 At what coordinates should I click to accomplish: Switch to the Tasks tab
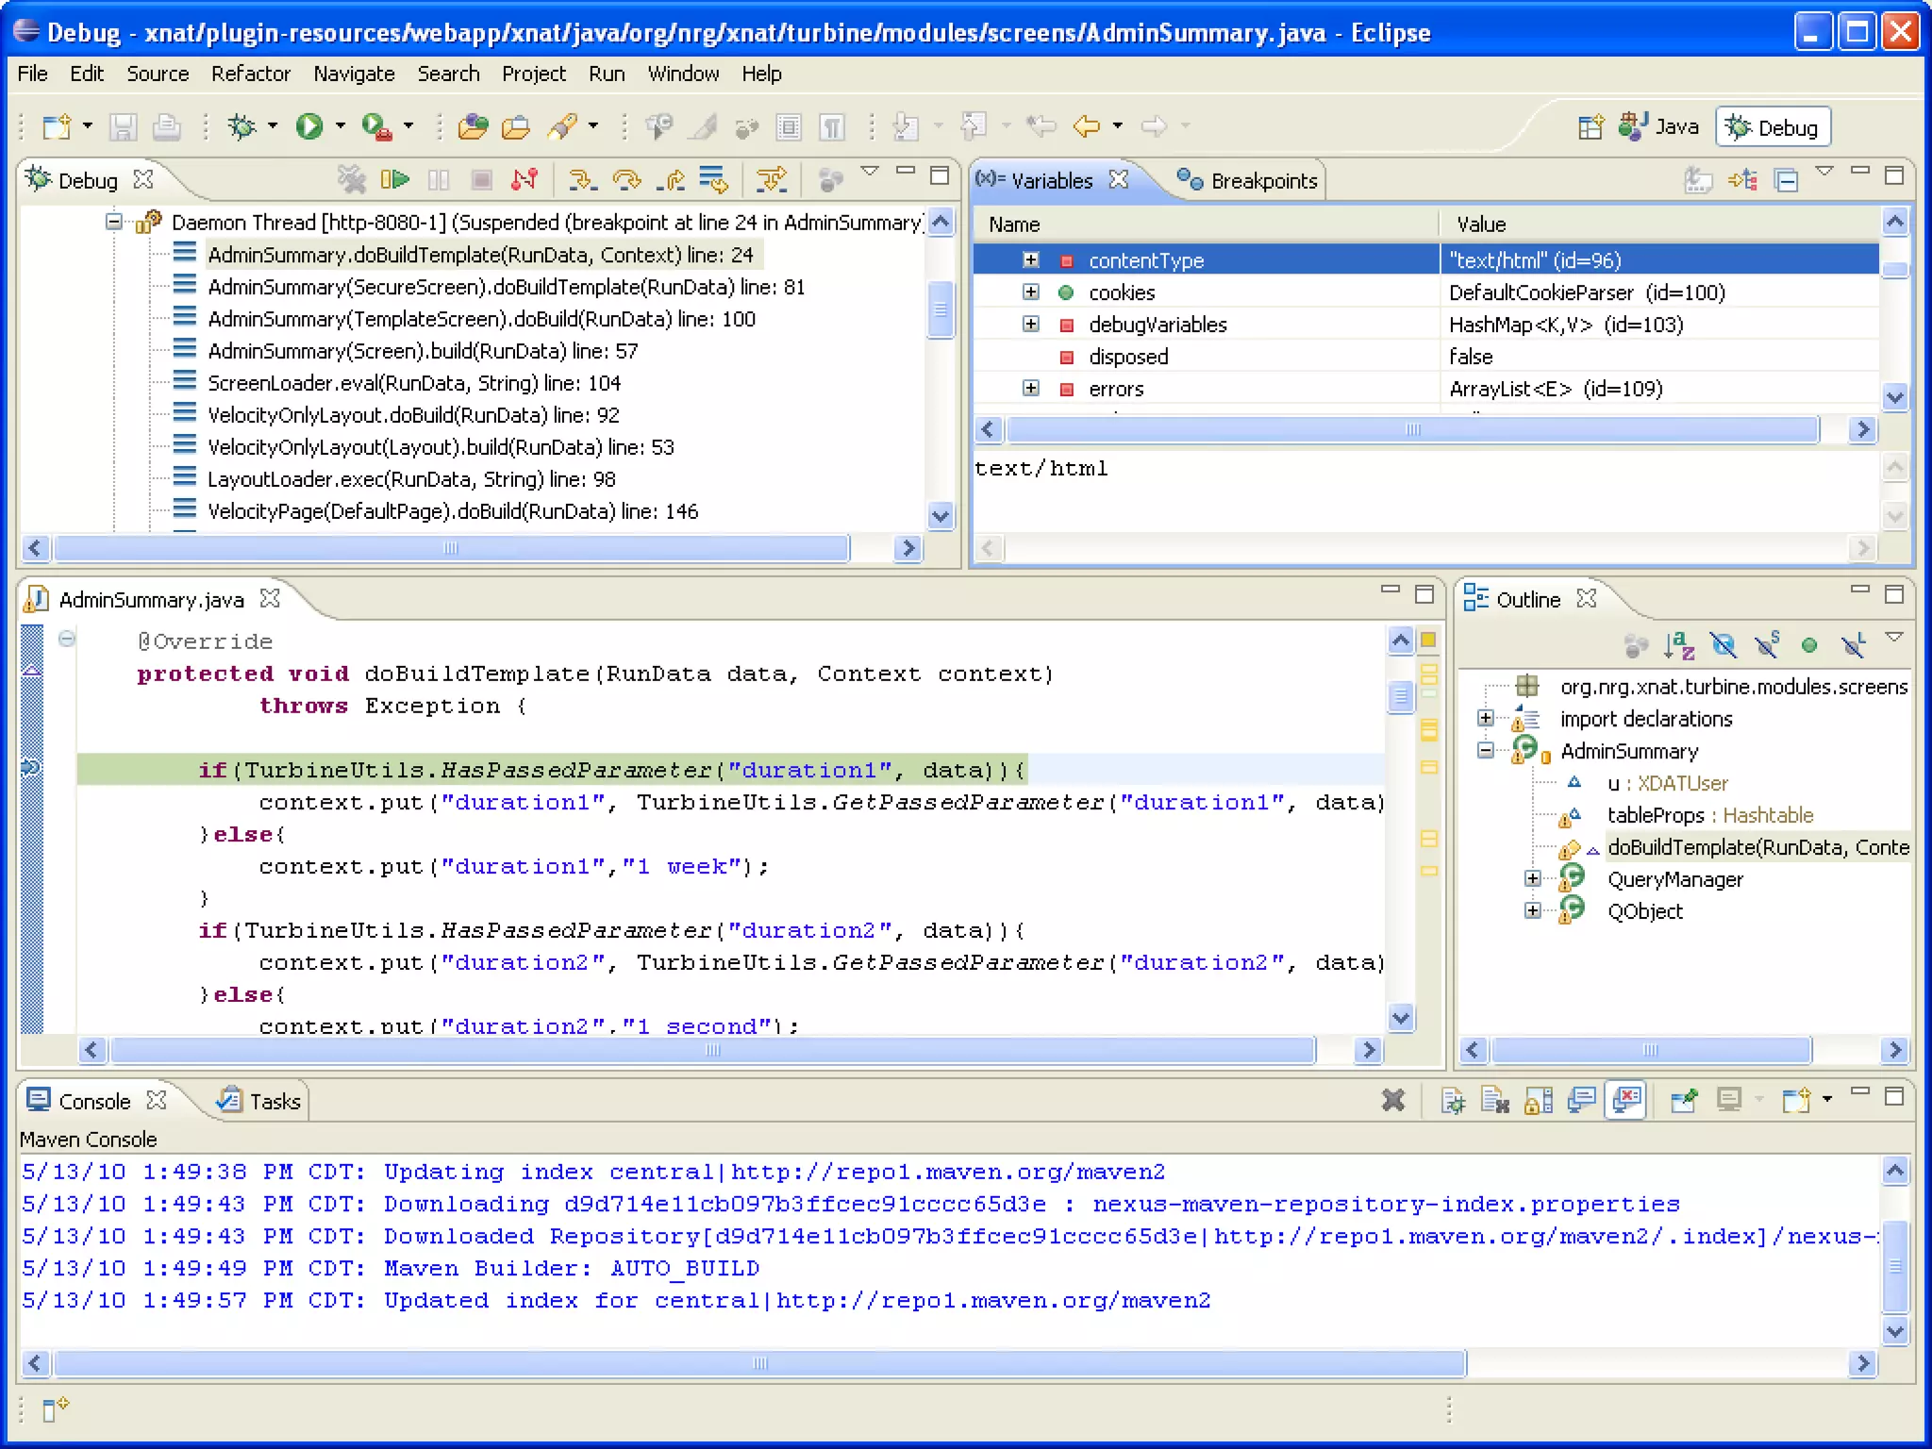(258, 1101)
